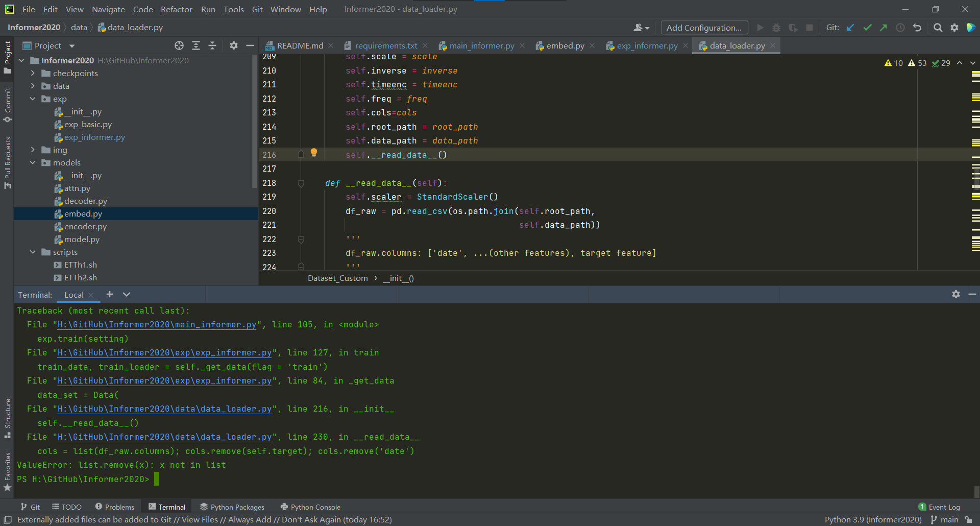Open Search Everywhere with the magnifier icon
Viewport: 980px width, 526px height.
pyautogui.click(x=938, y=28)
